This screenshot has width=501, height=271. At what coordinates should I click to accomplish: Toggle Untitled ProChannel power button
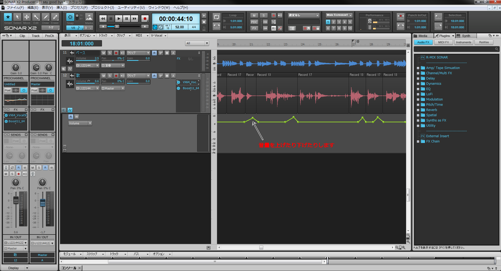tap(24, 90)
